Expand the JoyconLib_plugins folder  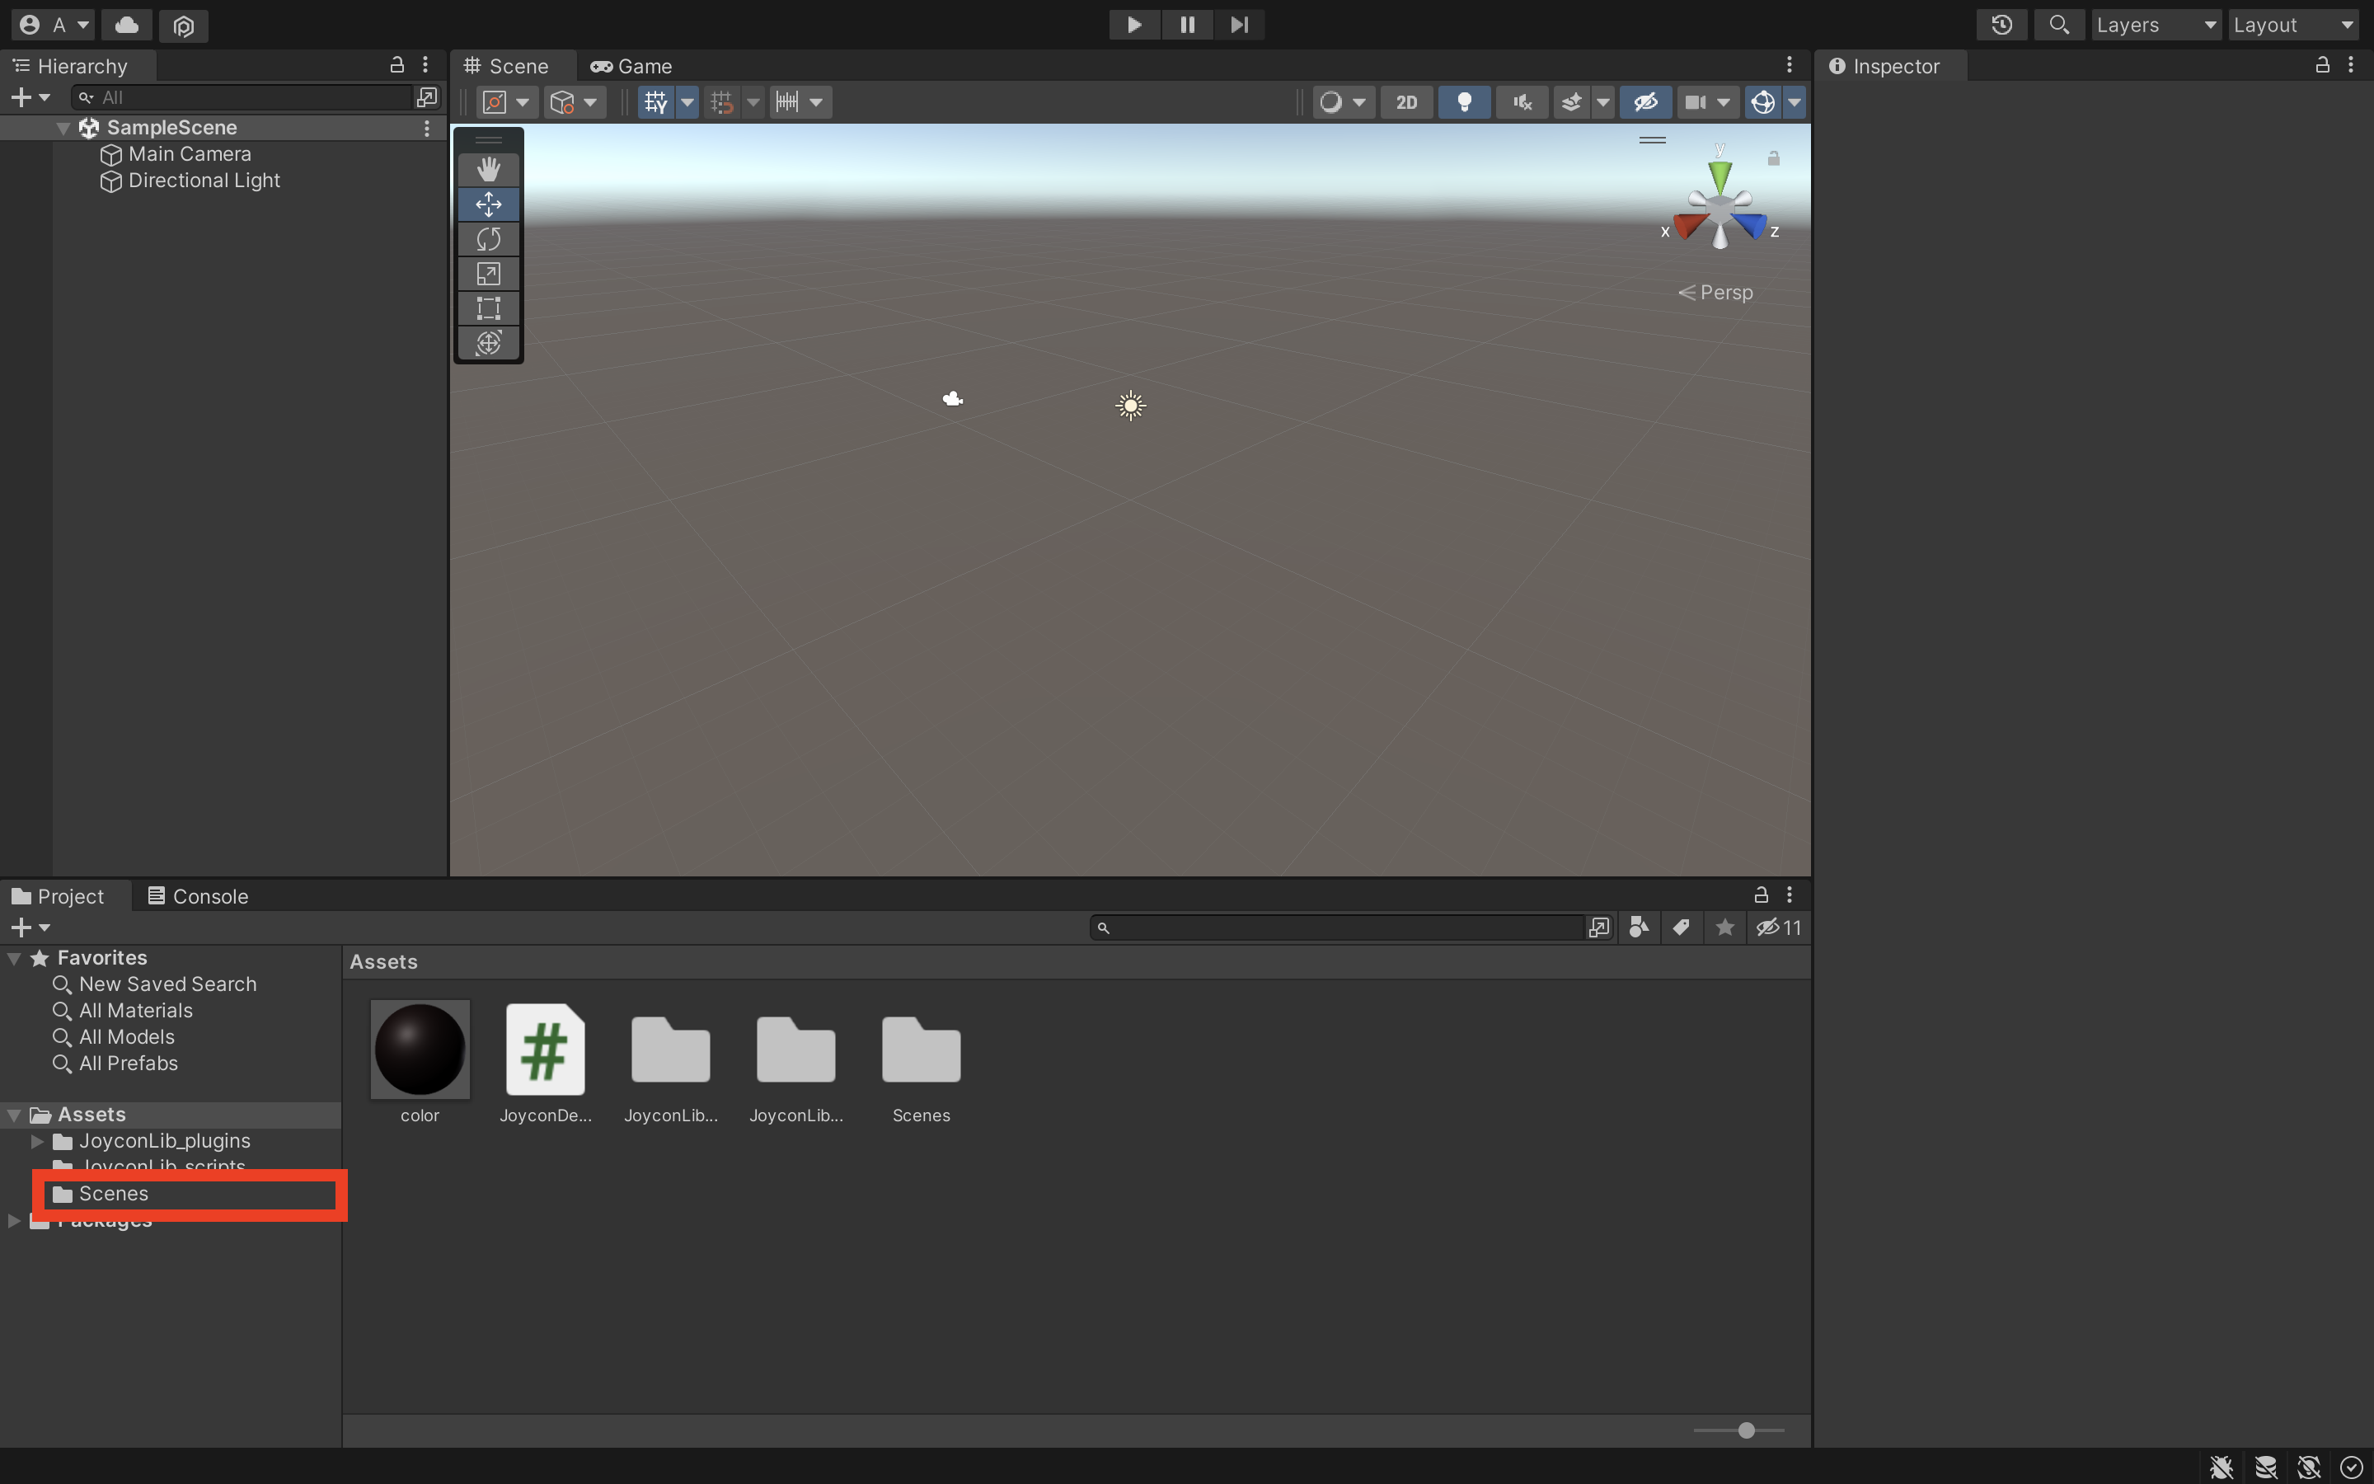point(36,1140)
